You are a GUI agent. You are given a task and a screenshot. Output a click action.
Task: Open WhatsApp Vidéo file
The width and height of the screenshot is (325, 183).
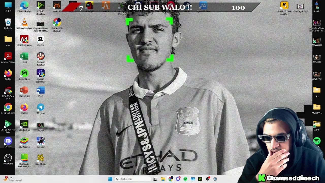click(x=317, y=26)
